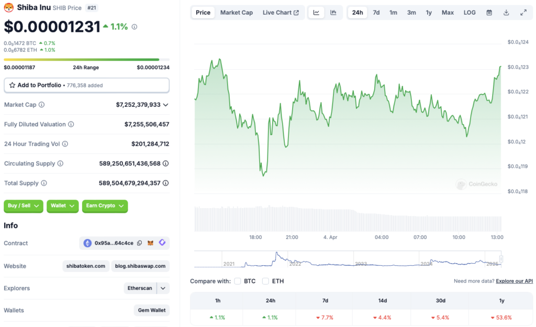The width and height of the screenshot is (536, 327).
Task: Click info icon next to Circulating Supply label
Action: click(x=60, y=163)
